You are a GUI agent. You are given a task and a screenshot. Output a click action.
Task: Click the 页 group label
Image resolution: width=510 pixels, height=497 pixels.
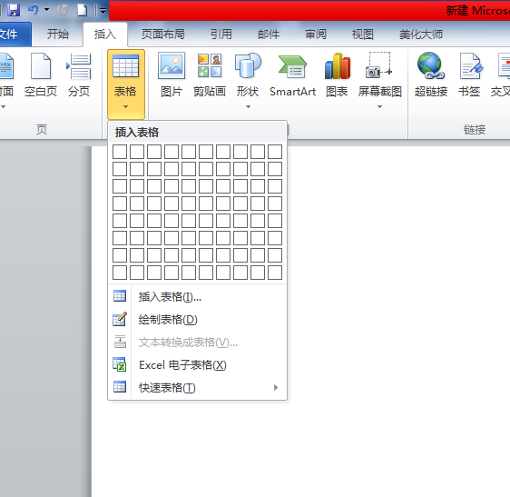[42, 130]
